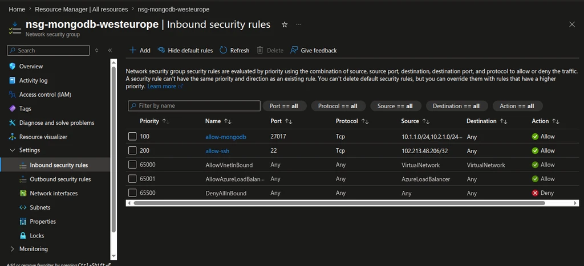Click the table horizontal scrollbar

tap(339, 203)
